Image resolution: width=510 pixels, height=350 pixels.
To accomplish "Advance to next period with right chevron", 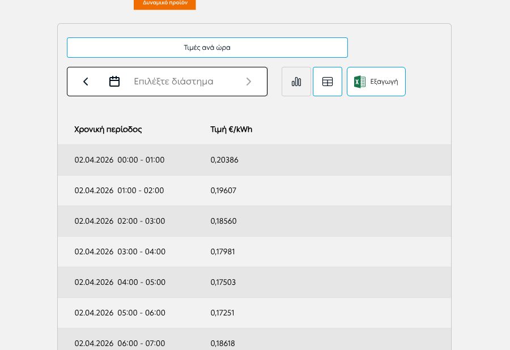I will point(248,82).
